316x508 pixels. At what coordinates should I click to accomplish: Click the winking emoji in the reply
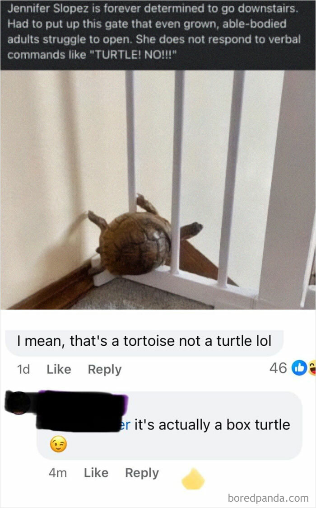pos(58,444)
